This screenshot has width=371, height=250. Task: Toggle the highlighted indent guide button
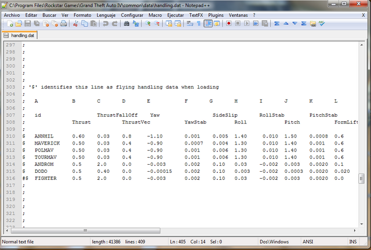click(x=208, y=23)
